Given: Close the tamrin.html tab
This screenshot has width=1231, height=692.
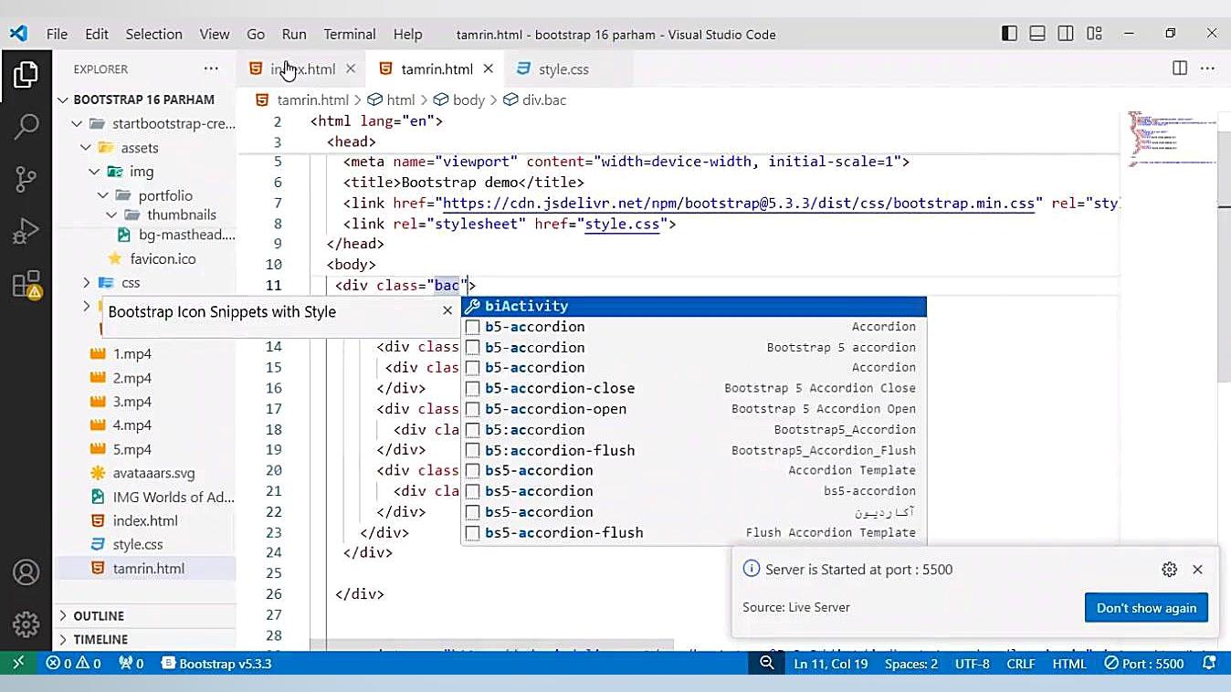Looking at the screenshot, I should (489, 69).
